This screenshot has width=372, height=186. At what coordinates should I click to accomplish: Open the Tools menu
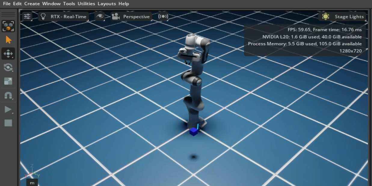[69, 4]
